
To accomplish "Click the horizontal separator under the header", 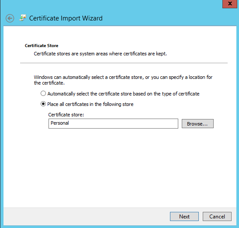I will (124, 63).
